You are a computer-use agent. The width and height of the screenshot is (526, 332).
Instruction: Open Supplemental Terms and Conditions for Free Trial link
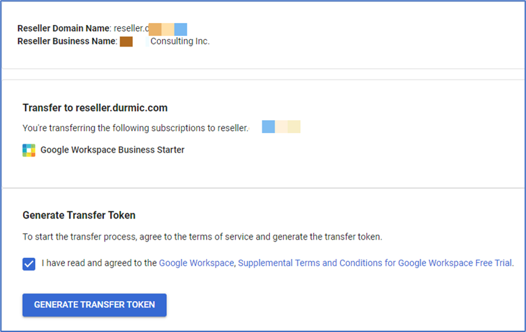[375, 263]
